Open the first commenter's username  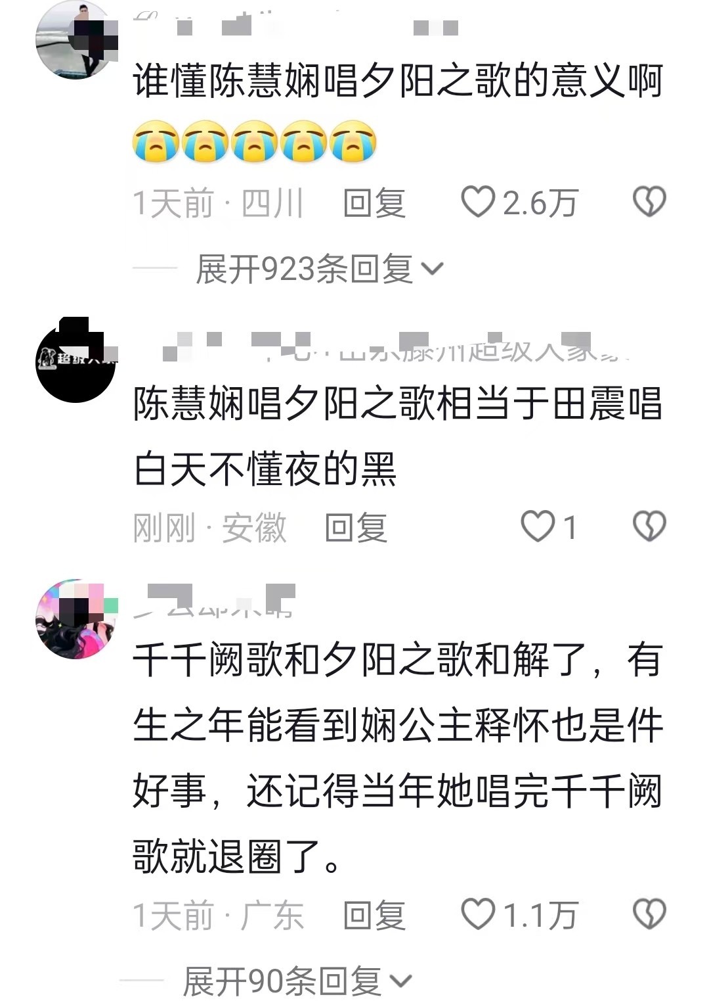[295, 25]
